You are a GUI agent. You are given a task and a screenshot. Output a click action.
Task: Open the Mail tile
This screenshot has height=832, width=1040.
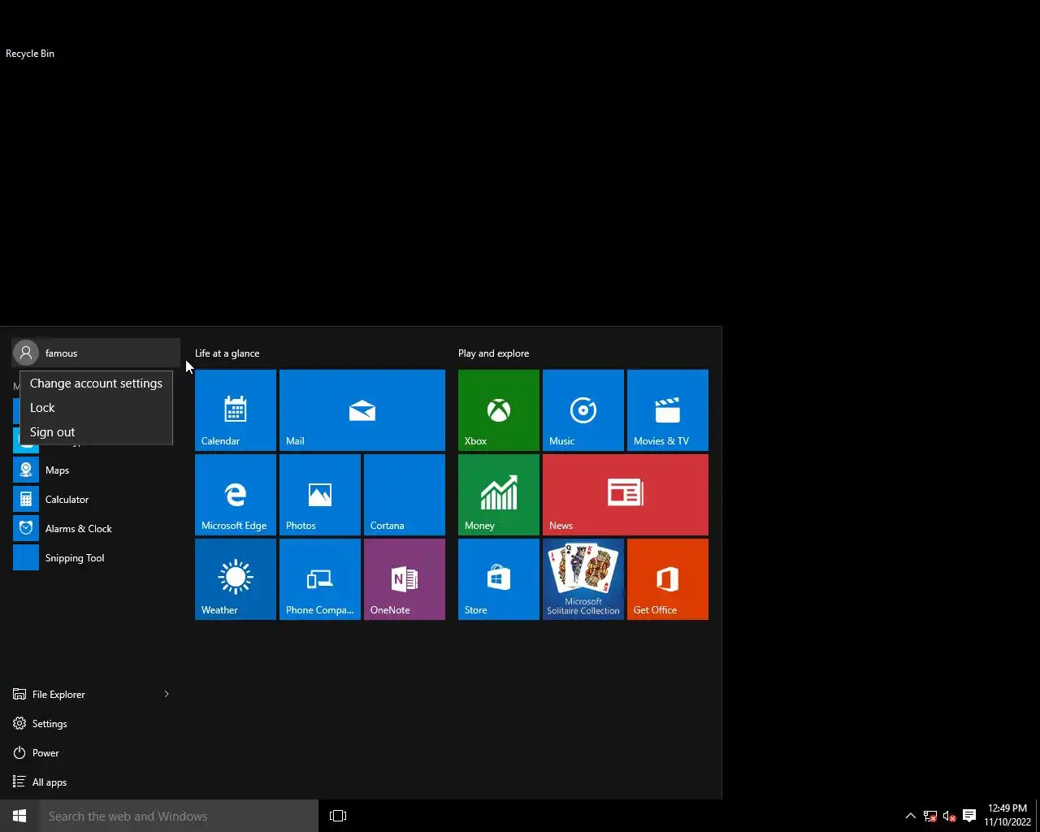coord(362,410)
